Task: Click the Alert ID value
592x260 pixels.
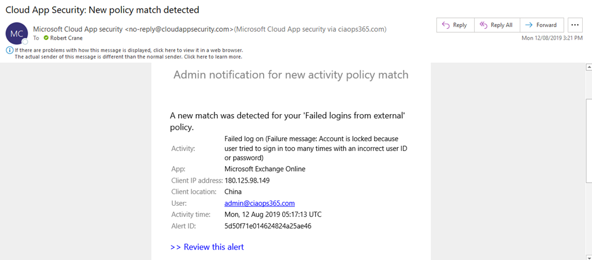Action: (268, 226)
